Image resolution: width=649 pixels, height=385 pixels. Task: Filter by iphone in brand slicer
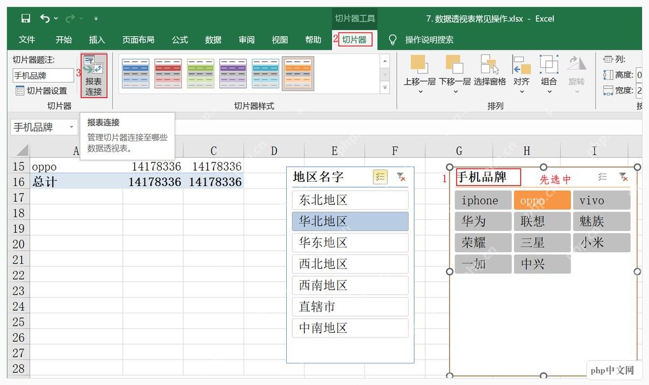pyautogui.click(x=483, y=200)
